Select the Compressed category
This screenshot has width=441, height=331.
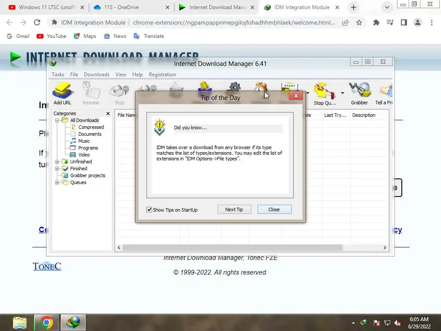(91, 127)
